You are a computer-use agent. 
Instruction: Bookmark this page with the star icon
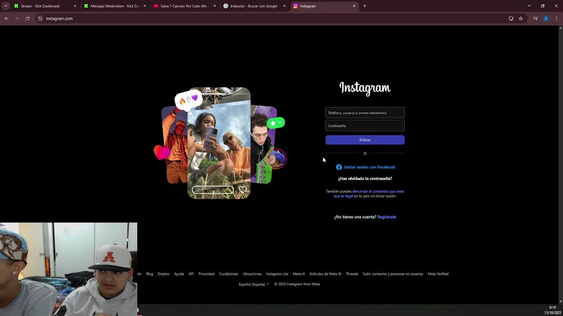pos(521,18)
